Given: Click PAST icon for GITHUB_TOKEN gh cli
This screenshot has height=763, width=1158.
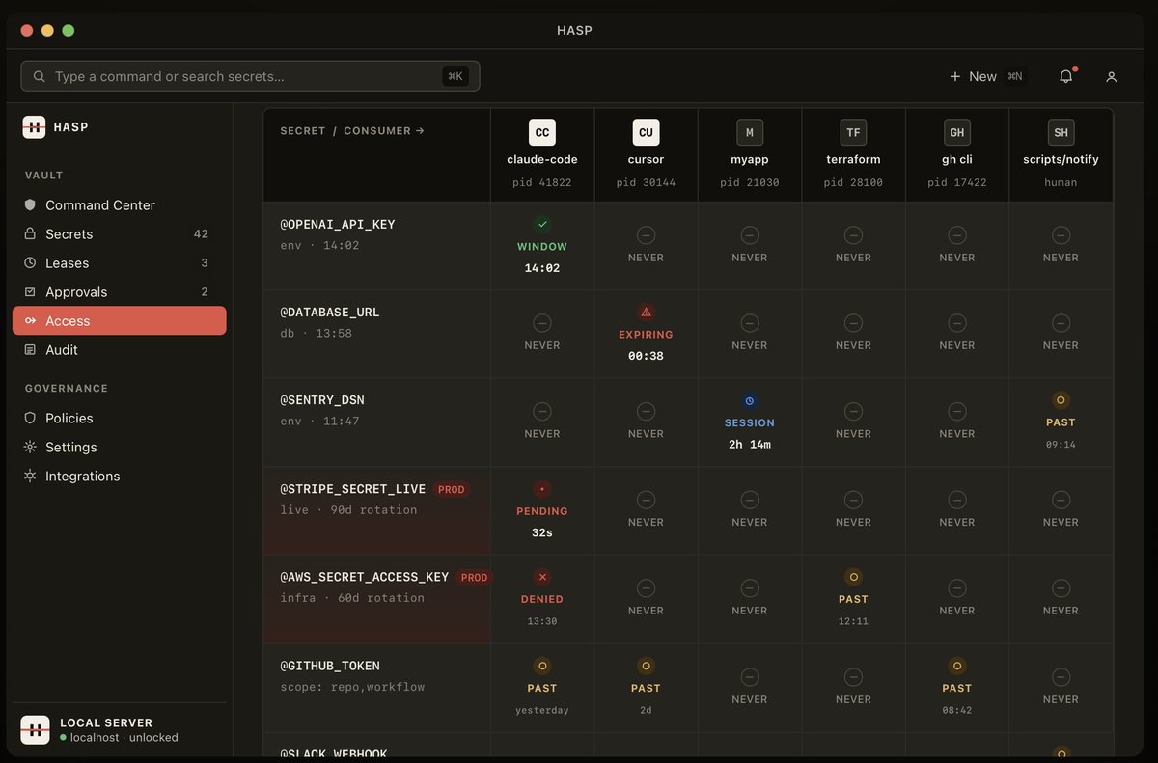Looking at the screenshot, I should [x=957, y=666].
